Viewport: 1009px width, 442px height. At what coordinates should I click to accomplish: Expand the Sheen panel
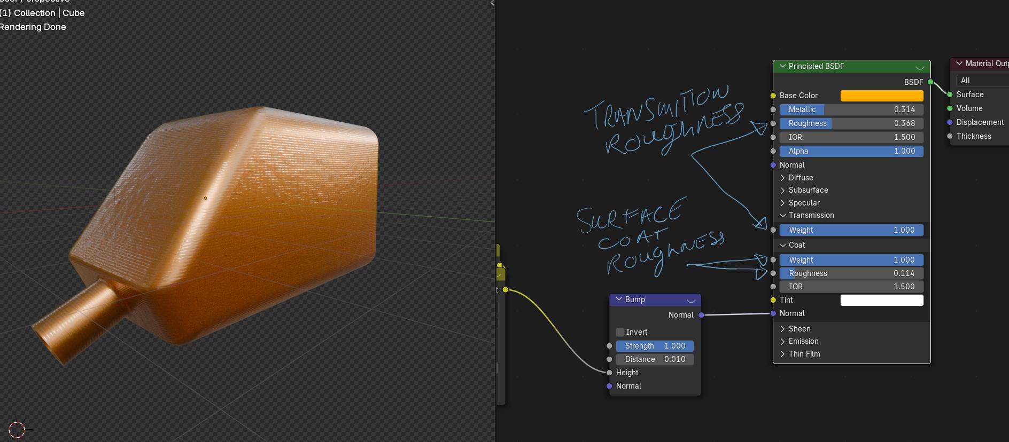[783, 329]
